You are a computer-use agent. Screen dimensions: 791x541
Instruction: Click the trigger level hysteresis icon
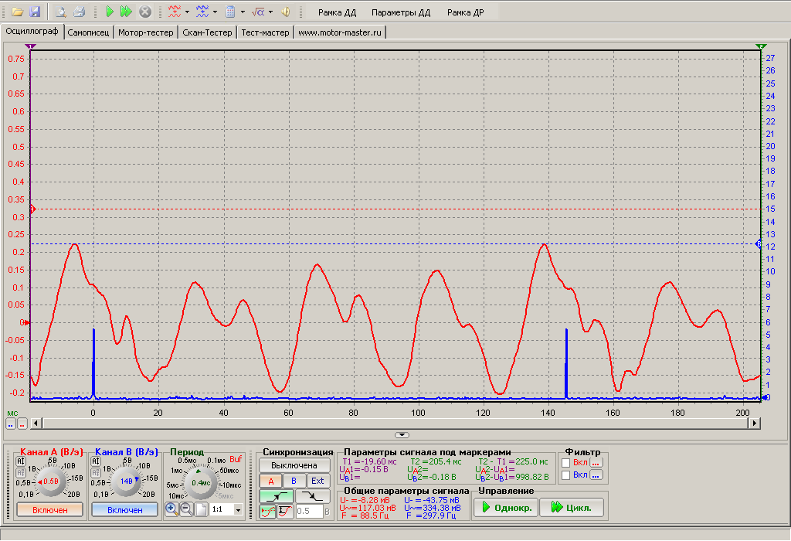point(286,511)
